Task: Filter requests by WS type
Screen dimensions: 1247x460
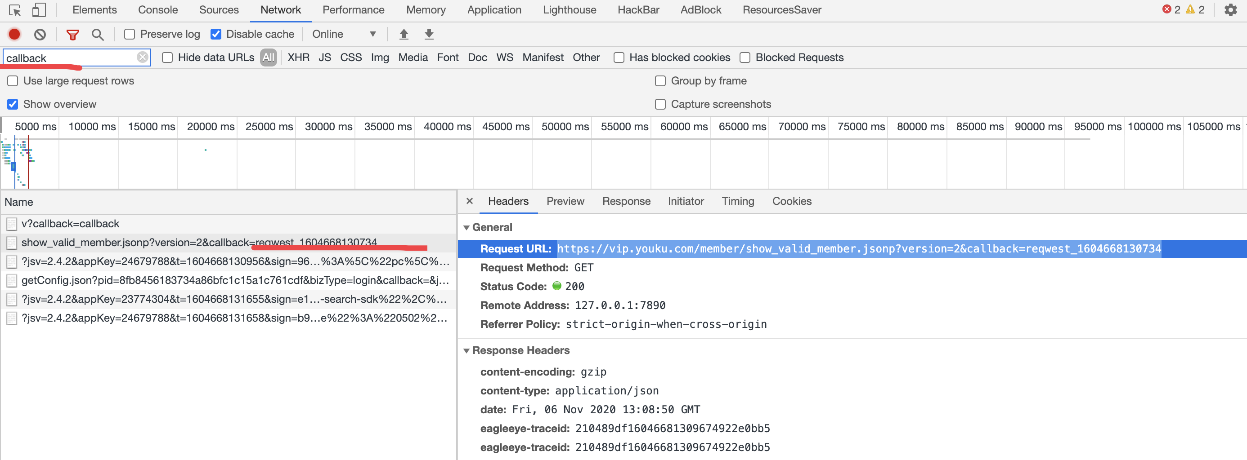Action: pyautogui.click(x=504, y=57)
